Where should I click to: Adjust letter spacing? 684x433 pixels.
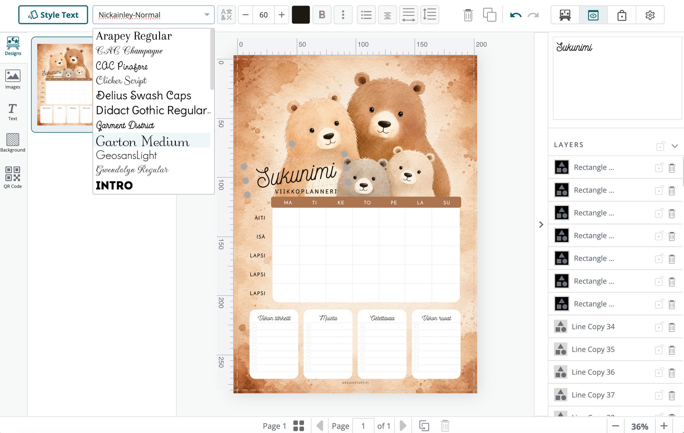click(x=408, y=15)
